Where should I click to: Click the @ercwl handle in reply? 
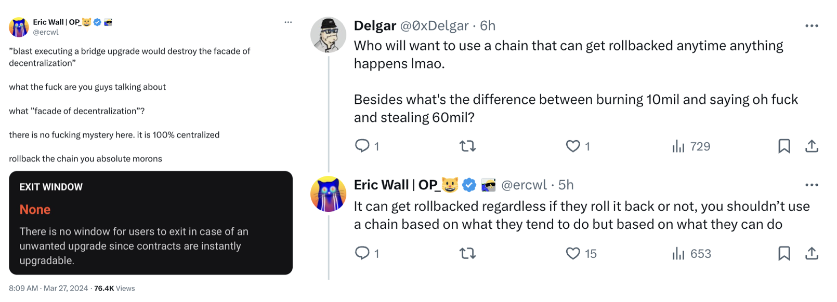524,185
